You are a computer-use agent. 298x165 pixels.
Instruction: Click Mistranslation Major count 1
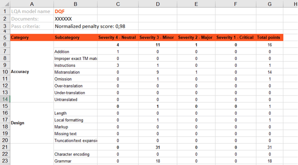pos(196,72)
